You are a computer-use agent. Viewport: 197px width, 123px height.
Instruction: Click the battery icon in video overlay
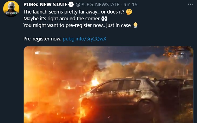tap(182, 53)
